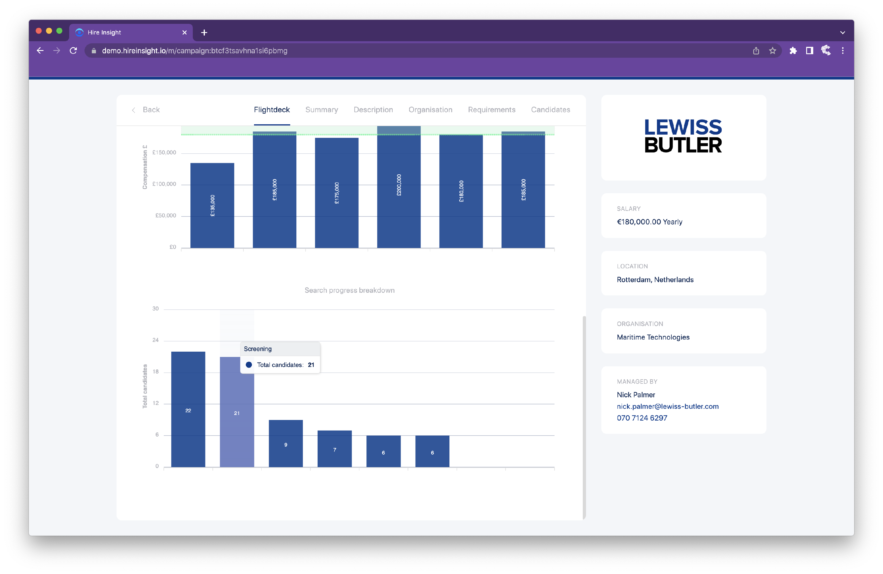Bookmark this page with the star icon
Screen dimensions: 883x574
tap(772, 50)
